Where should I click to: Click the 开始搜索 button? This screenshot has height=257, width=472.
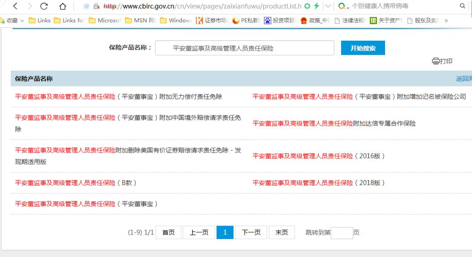click(x=363, y=48)
